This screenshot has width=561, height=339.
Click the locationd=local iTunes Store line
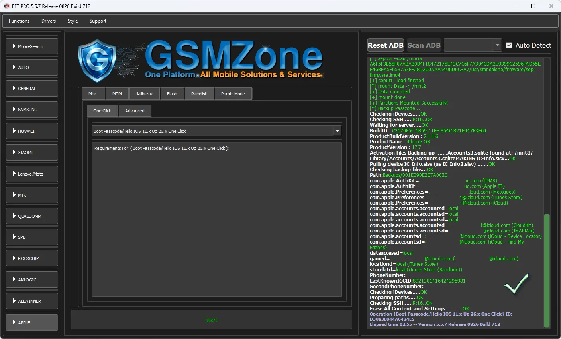point(404,264)
